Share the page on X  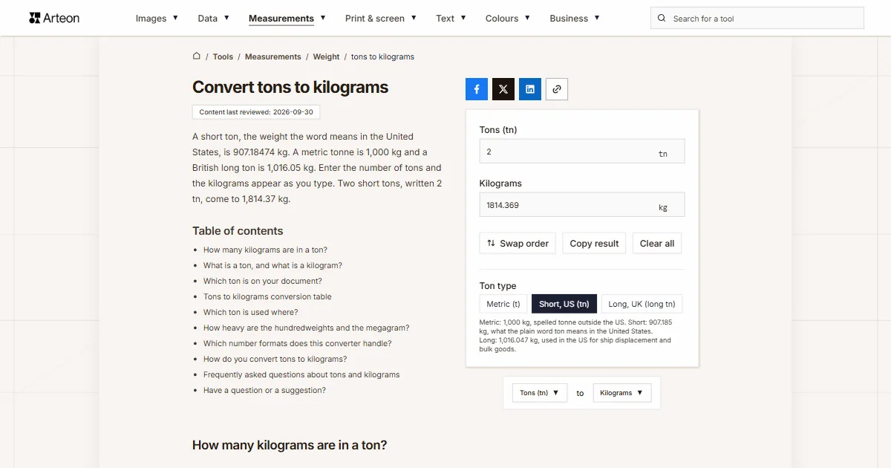click(503, 89)
